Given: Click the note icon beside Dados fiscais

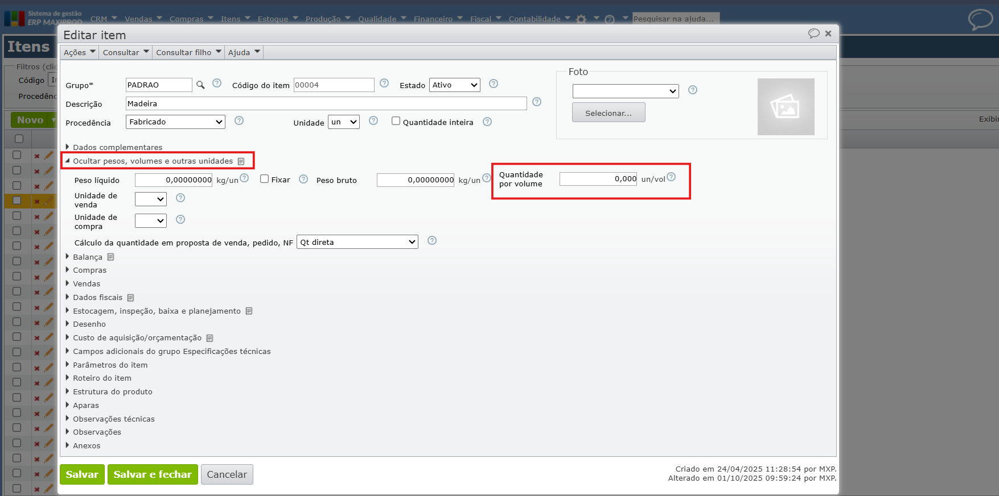Looking at the screenshot, I should pos(130,298).
